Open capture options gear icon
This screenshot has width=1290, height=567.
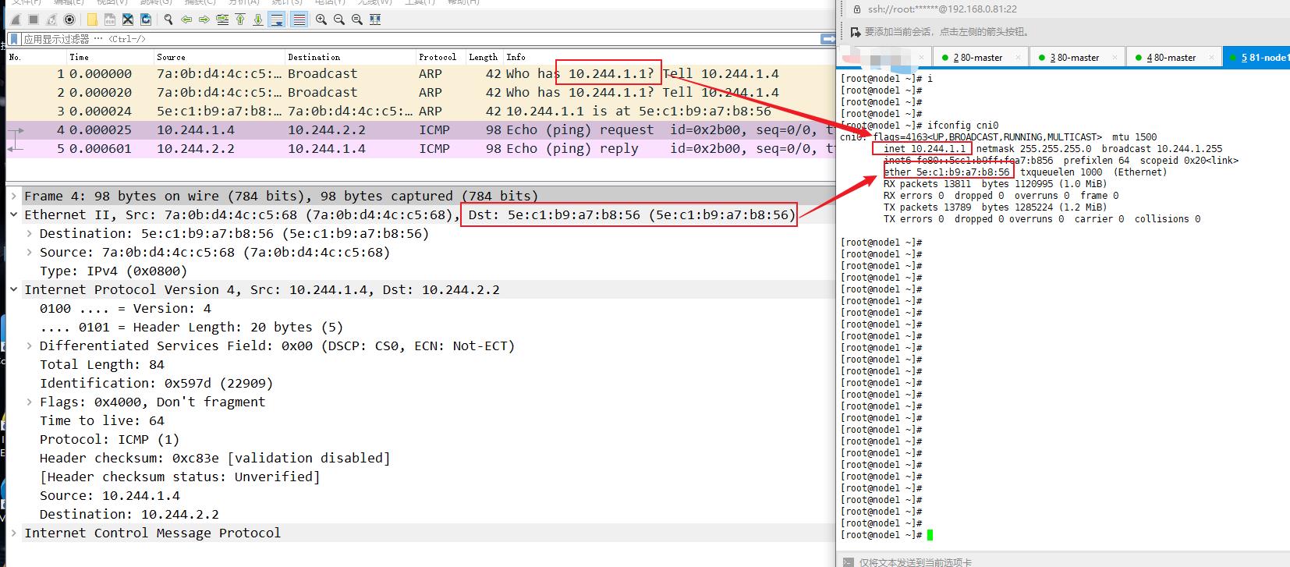point(69,19)
